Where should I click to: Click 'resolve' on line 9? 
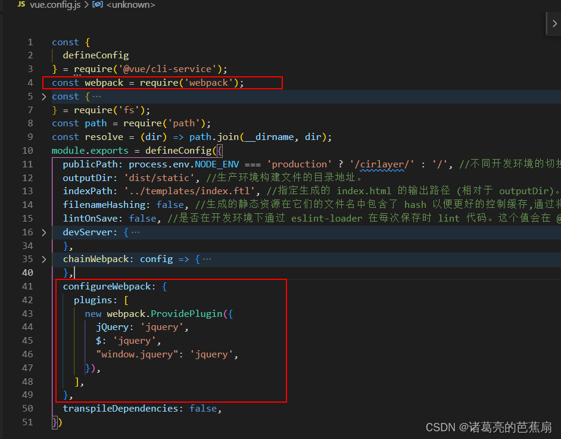tap(104, 137)
